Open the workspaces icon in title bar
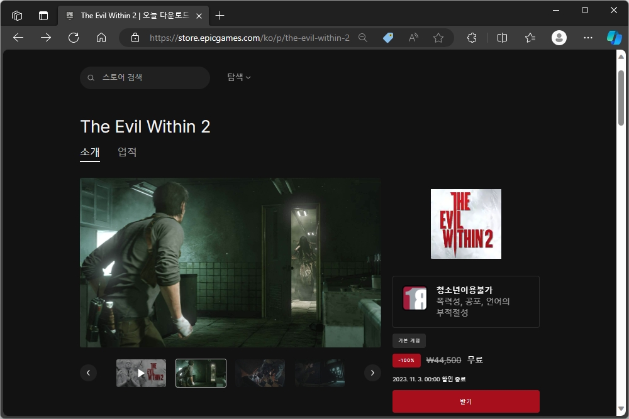This screenshot has width=629, height=419. 17,16
